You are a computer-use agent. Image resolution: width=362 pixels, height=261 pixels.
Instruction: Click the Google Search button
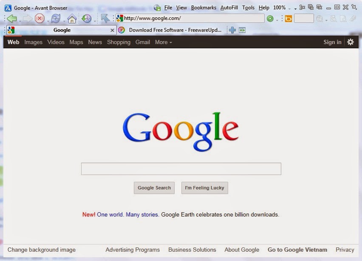154,188
